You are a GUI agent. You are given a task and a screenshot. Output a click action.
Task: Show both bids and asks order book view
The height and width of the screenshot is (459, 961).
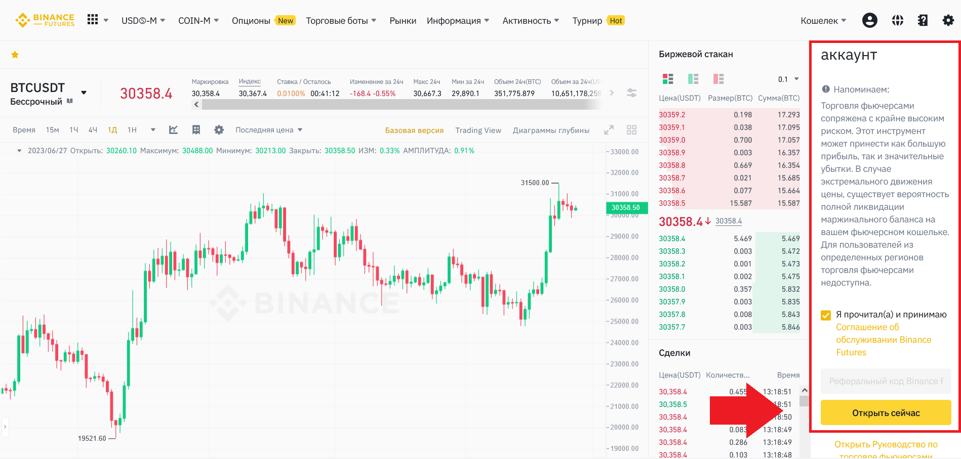668,79
